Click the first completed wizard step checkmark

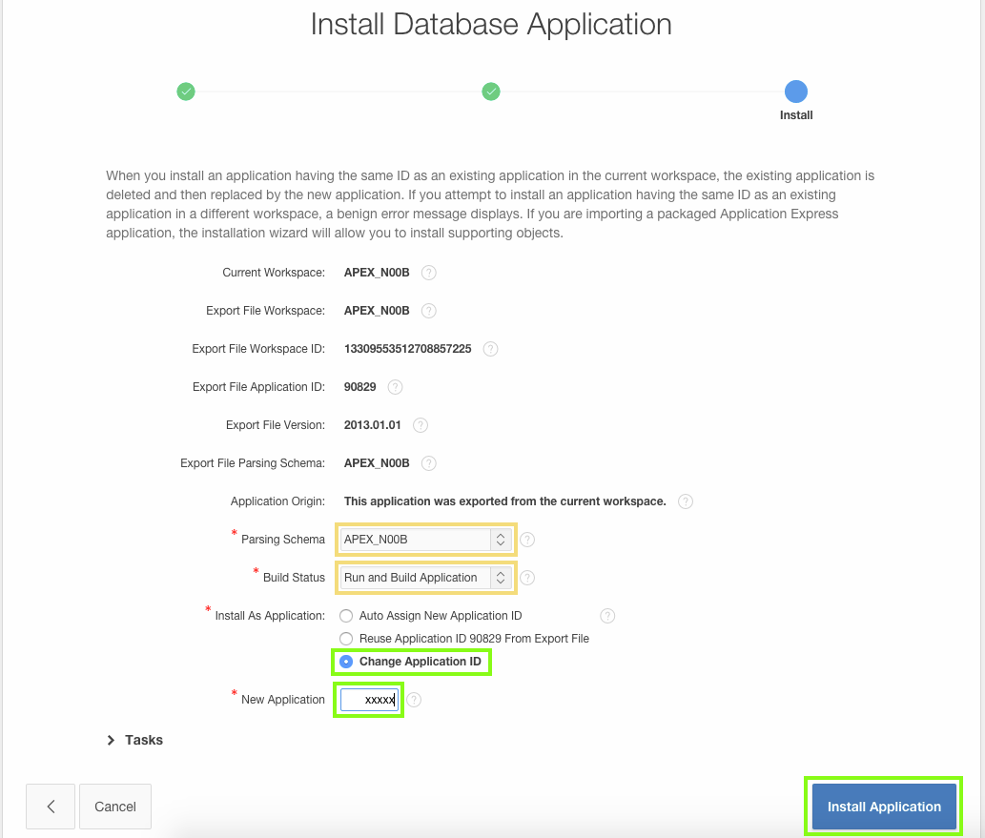coord(186,92)
